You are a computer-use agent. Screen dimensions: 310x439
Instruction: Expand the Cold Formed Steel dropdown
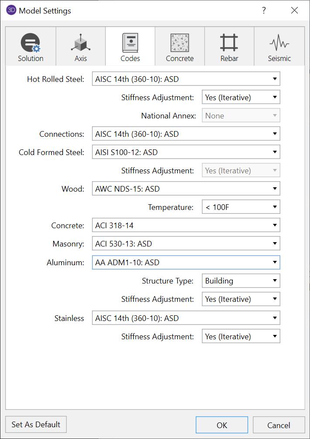(186, 152)
